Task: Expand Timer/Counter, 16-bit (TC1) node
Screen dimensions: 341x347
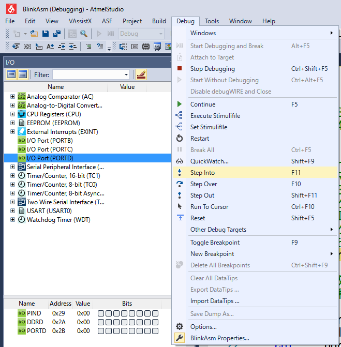Action: tap(12, 176)
